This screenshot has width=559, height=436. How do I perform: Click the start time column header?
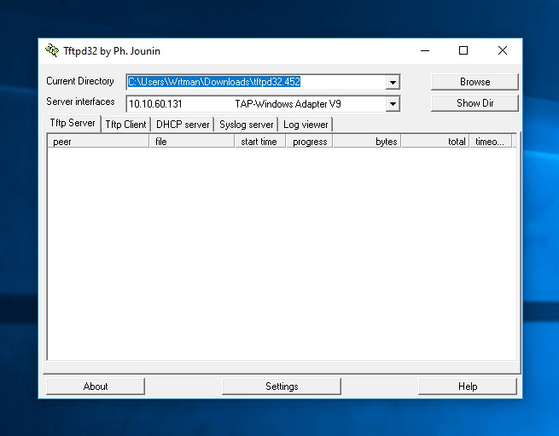tap(260, 142)
